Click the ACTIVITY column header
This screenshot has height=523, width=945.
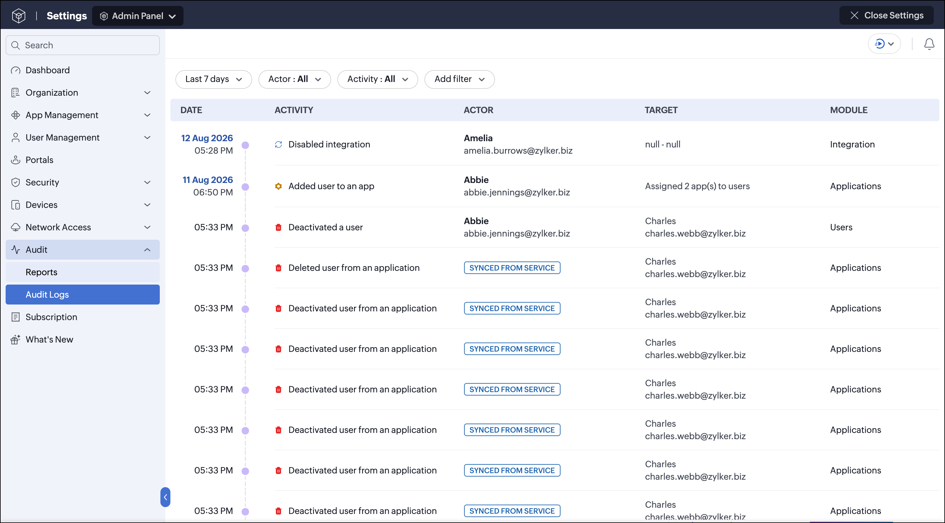pyautogui.click(x=294, y=110)
